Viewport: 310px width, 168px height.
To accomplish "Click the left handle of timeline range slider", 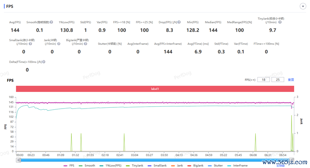I will (x=18, y=160).
